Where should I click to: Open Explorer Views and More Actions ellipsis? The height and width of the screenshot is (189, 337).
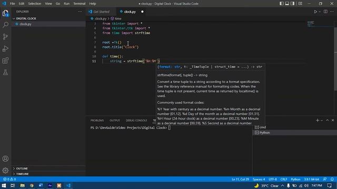pos(80,12)
